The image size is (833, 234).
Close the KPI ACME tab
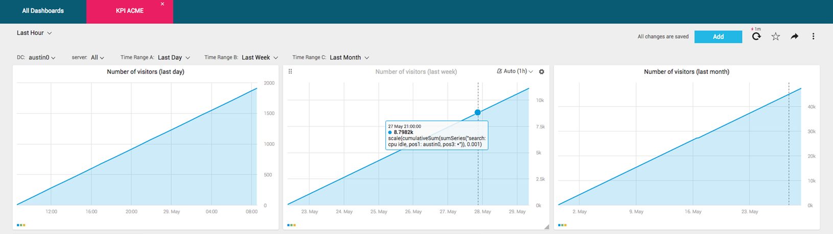click(x=163, y=4)
